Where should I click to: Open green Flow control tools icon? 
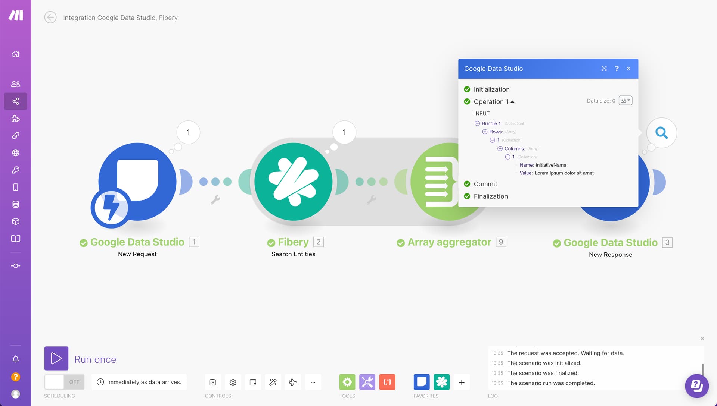click(x=347, y=382)
